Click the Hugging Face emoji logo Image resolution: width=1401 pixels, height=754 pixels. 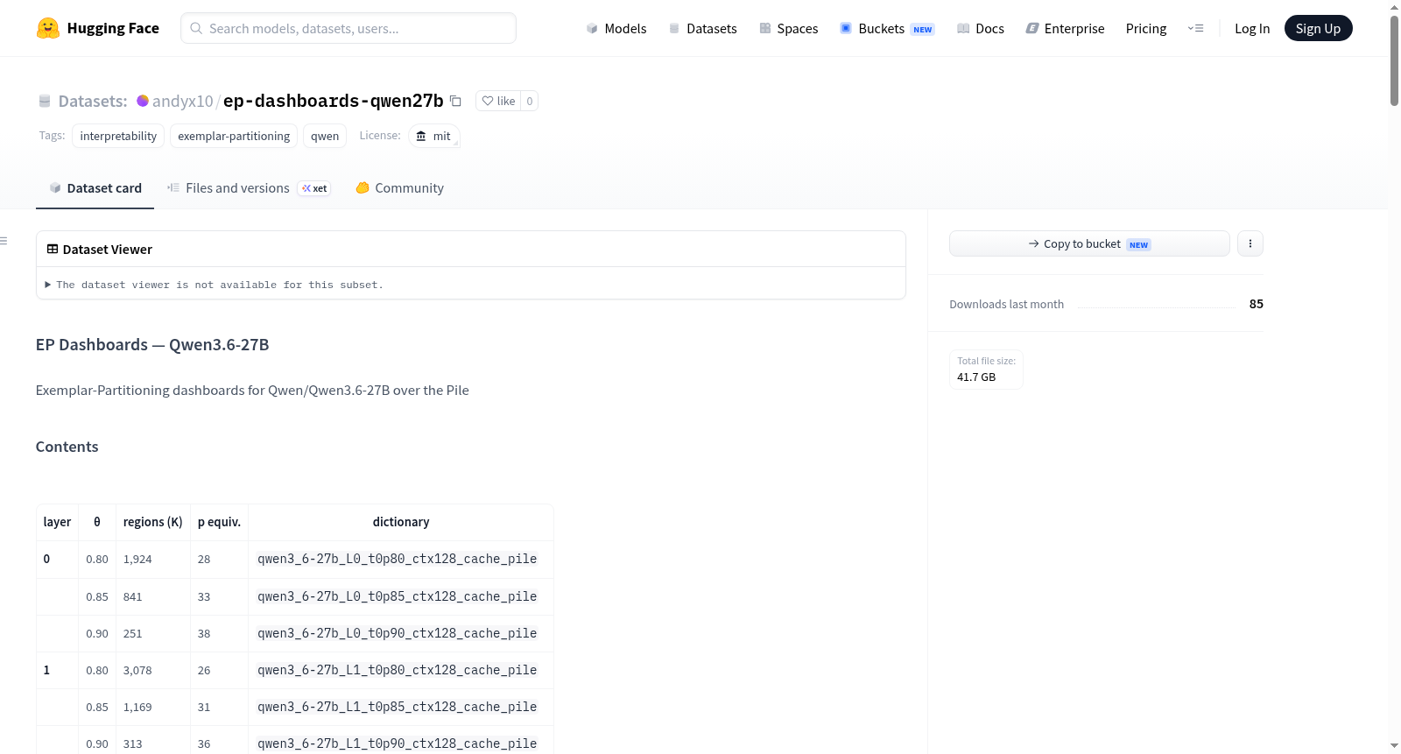click(x=48, y=28)
